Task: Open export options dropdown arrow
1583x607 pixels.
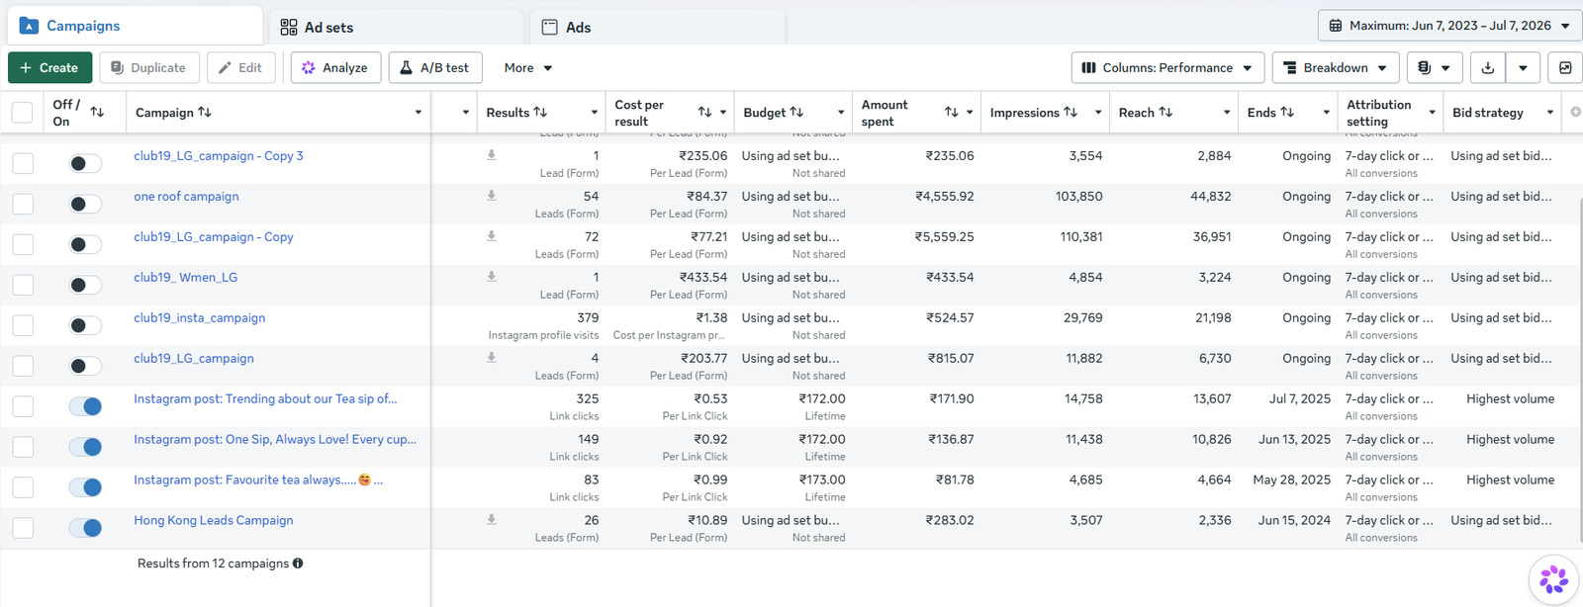Action: 1523,68
